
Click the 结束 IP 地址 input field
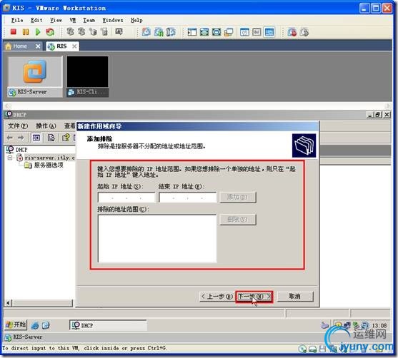tap(188, 198)
